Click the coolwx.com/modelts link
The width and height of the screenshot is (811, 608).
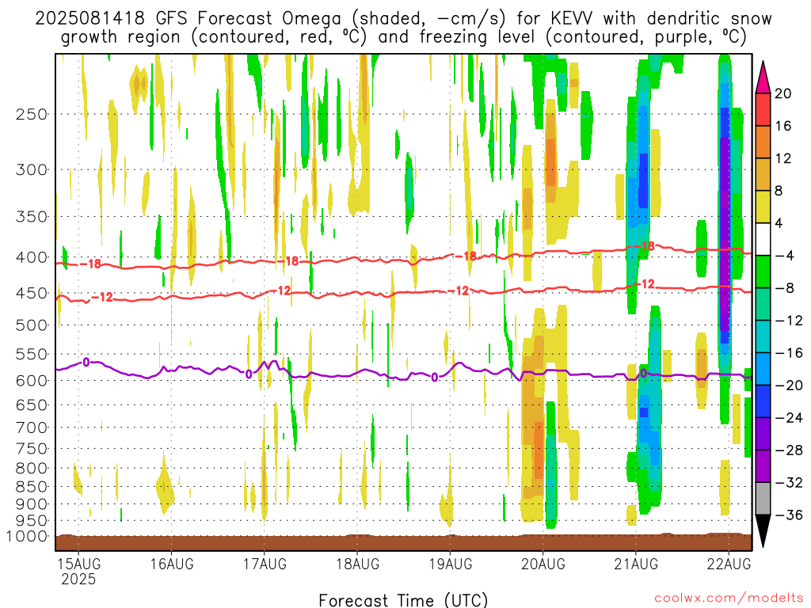tap(729, 598)
